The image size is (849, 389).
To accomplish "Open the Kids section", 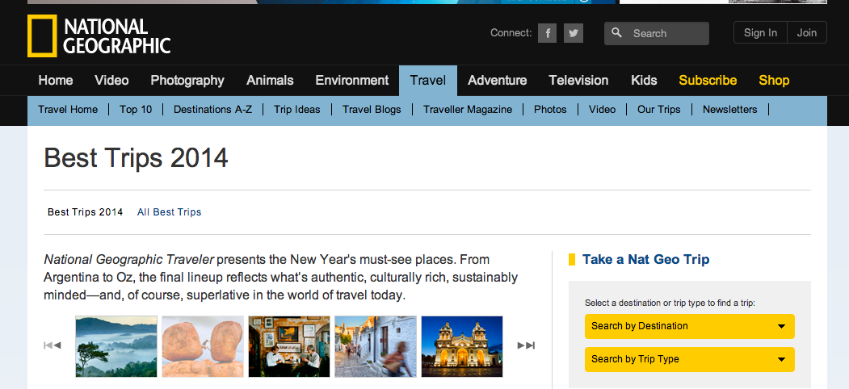I will pos(644,81).
